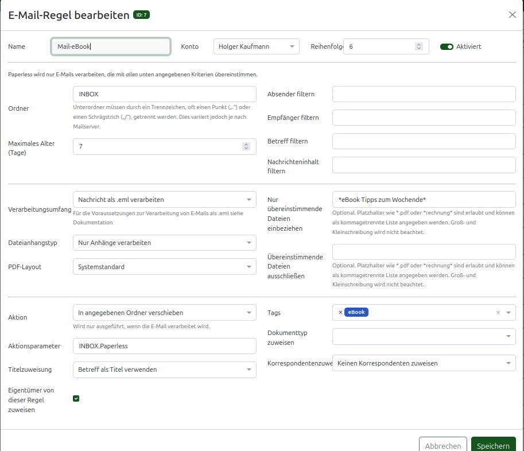
Task: Click the eBook tag badge
Action: point(356,312)
